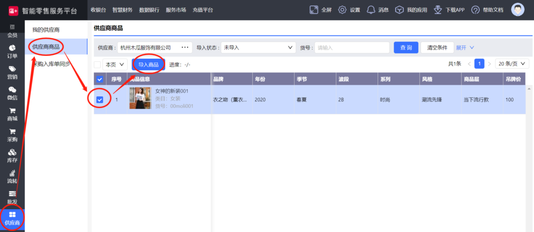Uncheck the header select-all checkbox
This screenshot has width=534, height=232.
(100, 79)
